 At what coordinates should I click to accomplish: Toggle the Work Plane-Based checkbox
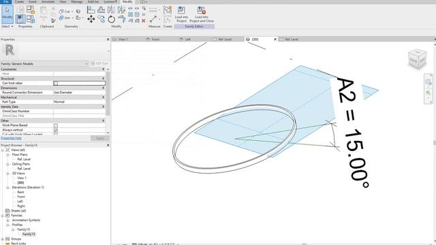tap(56, 125)
